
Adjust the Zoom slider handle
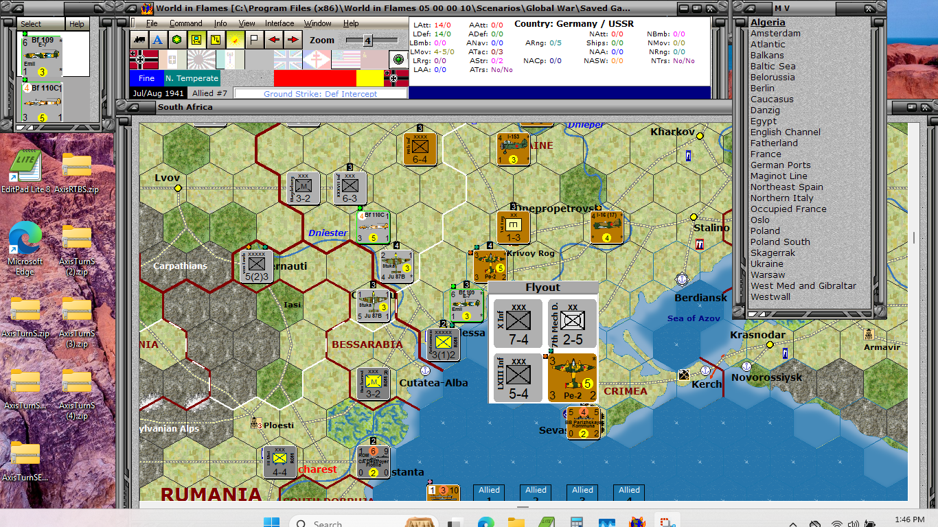click(367, 40)
